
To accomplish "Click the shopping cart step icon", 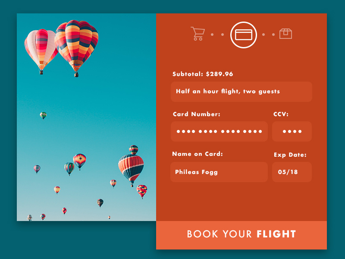I will [x=198, y=34].
